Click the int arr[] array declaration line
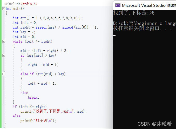Image resolution: width=176 pixels, height=129 pixels. pos(48,18)
